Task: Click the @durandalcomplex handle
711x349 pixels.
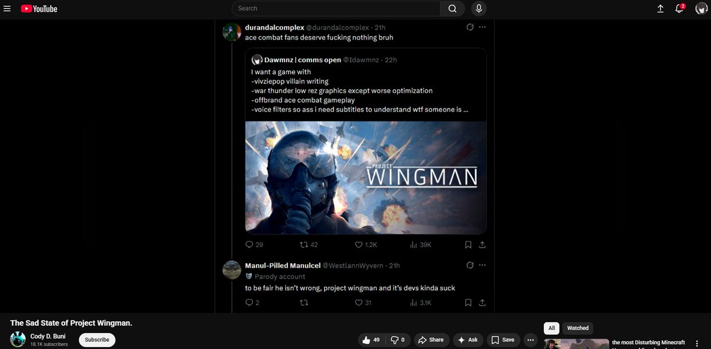Action: click(337, 27)
